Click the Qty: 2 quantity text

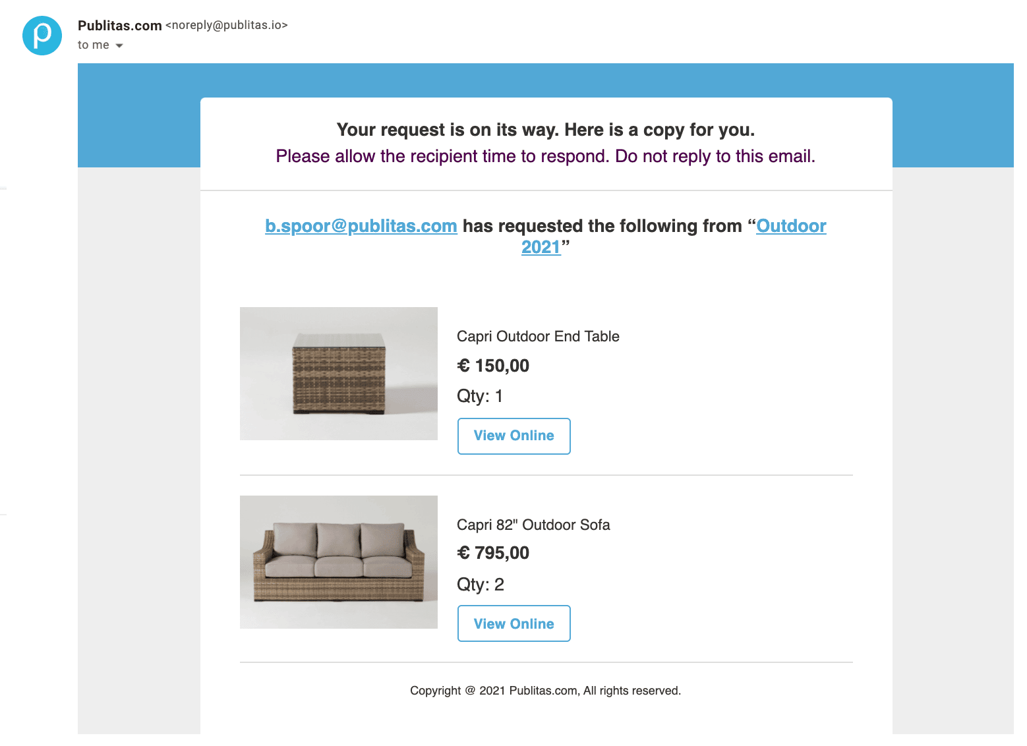click(x=481, y=585)
